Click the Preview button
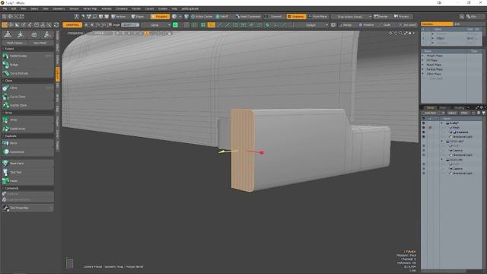Viewport: 487px width, 274px height. point(402,17)
